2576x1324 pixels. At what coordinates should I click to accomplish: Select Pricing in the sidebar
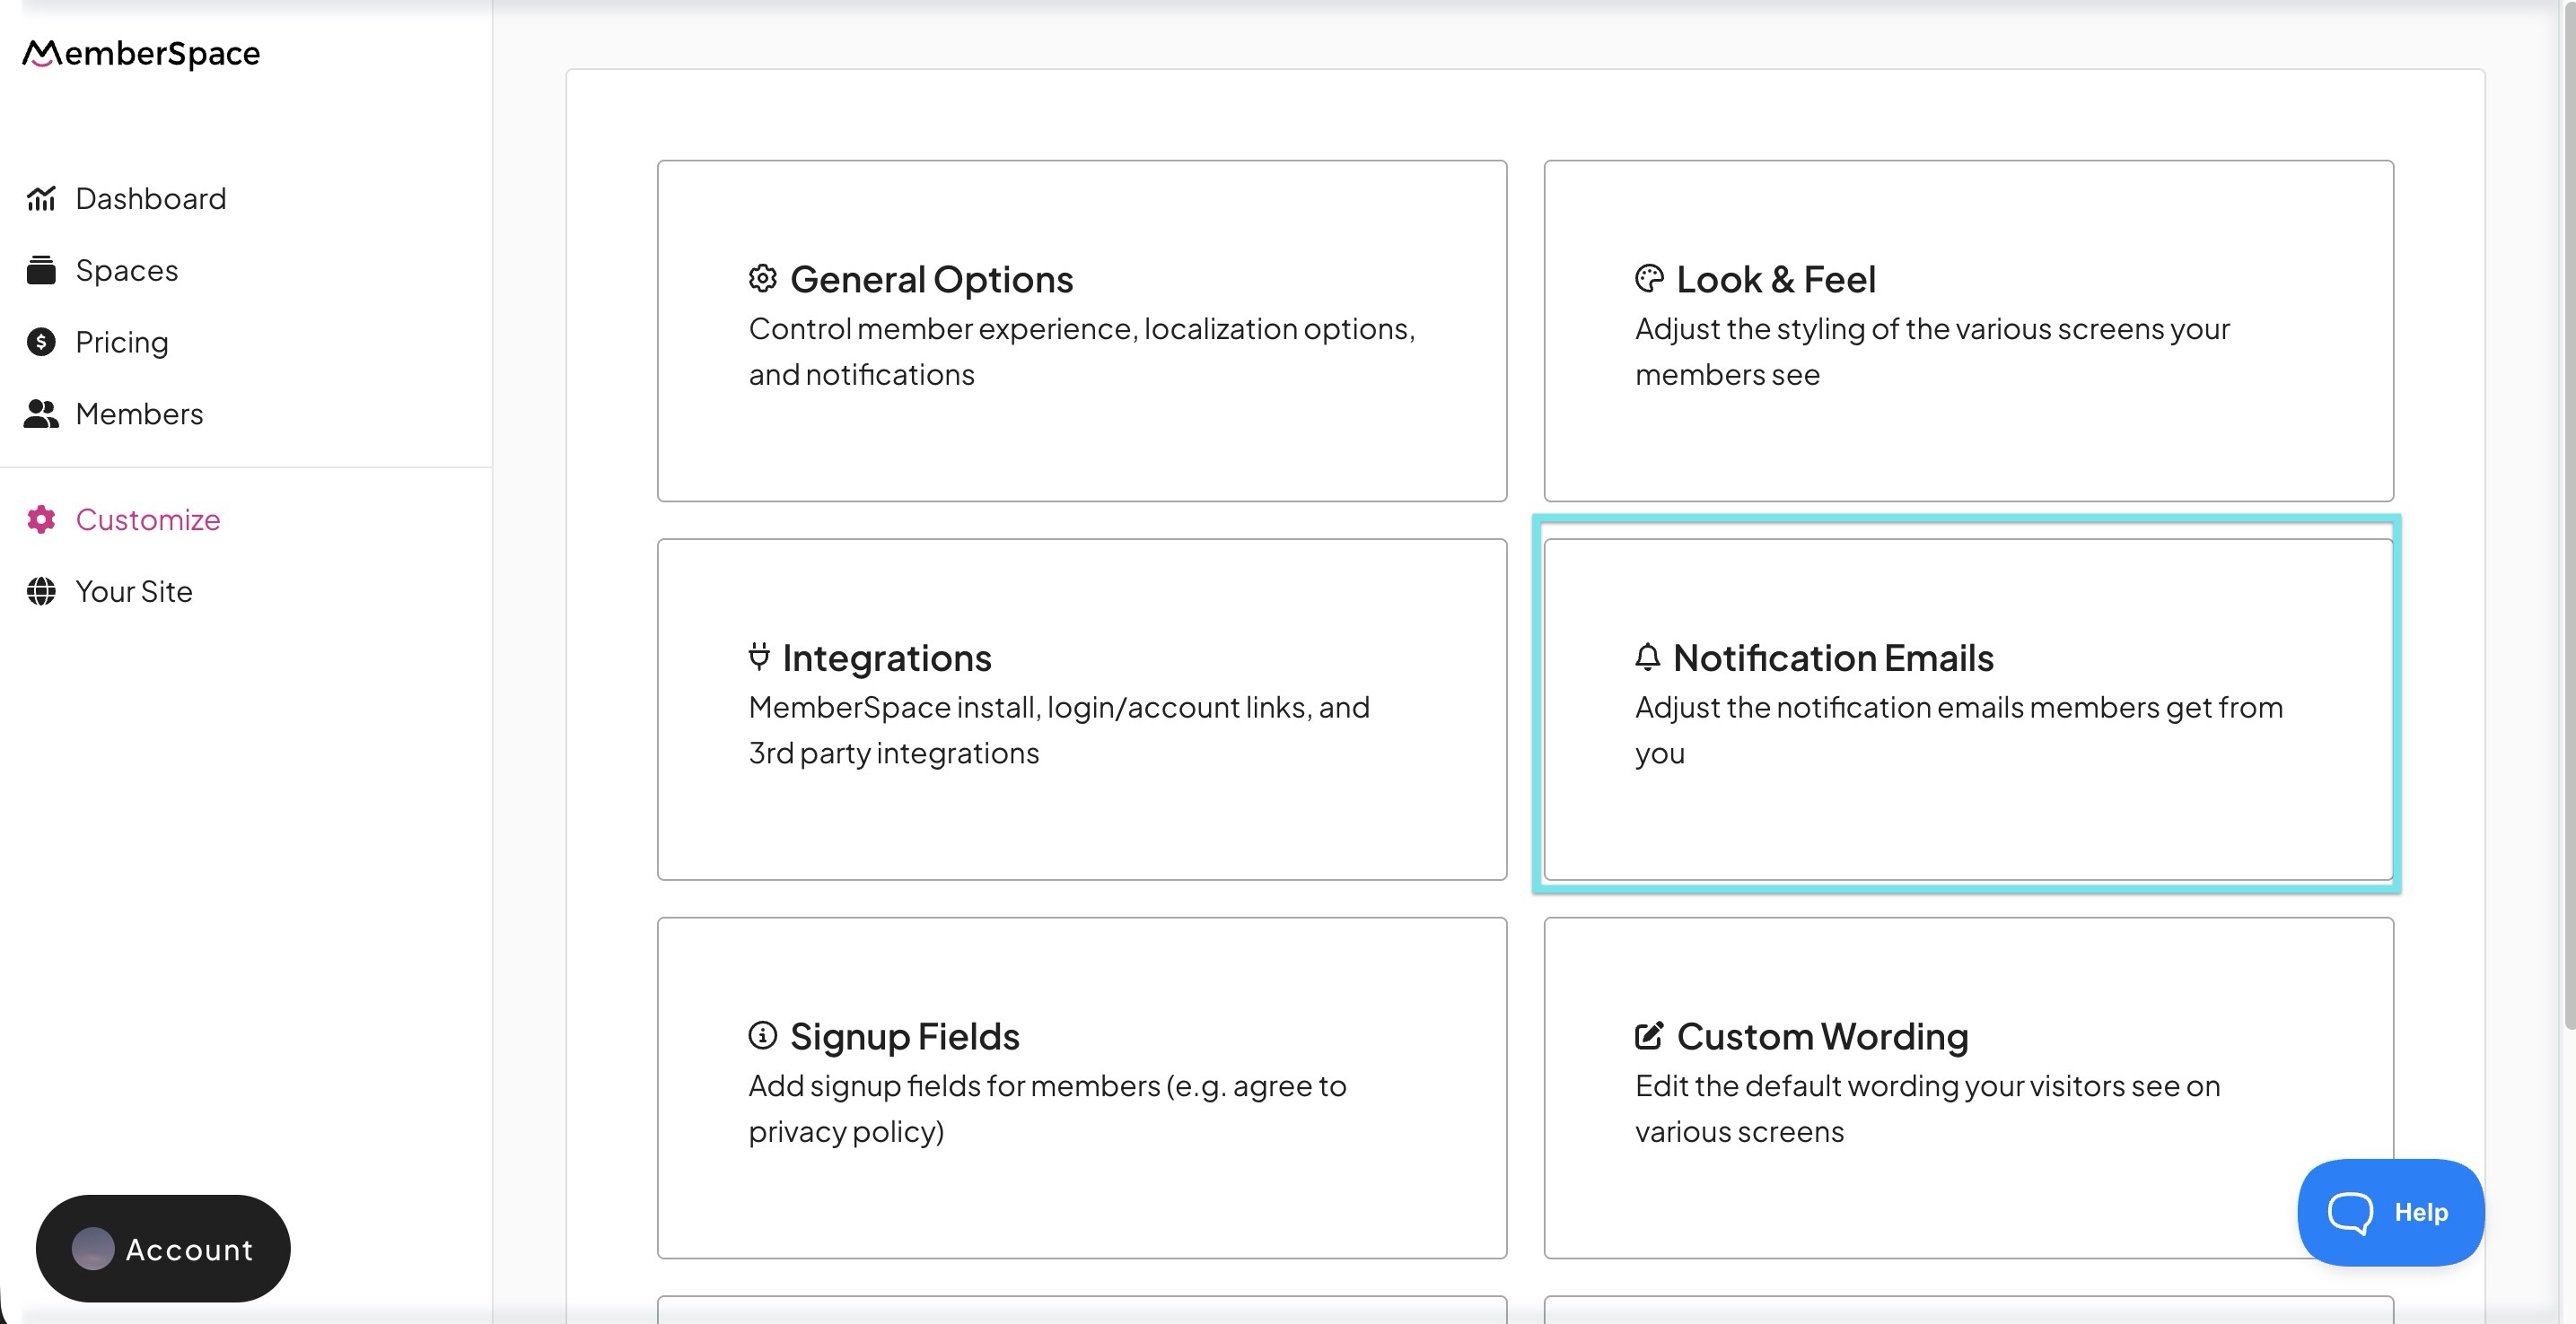click(x=122, y=342)
